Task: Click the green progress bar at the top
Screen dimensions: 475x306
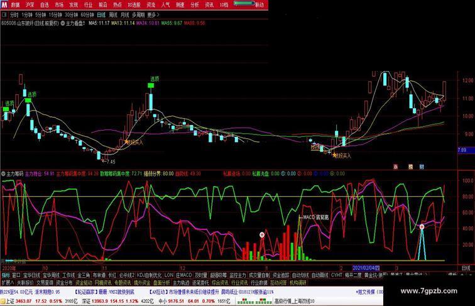Action: (244, 3)
